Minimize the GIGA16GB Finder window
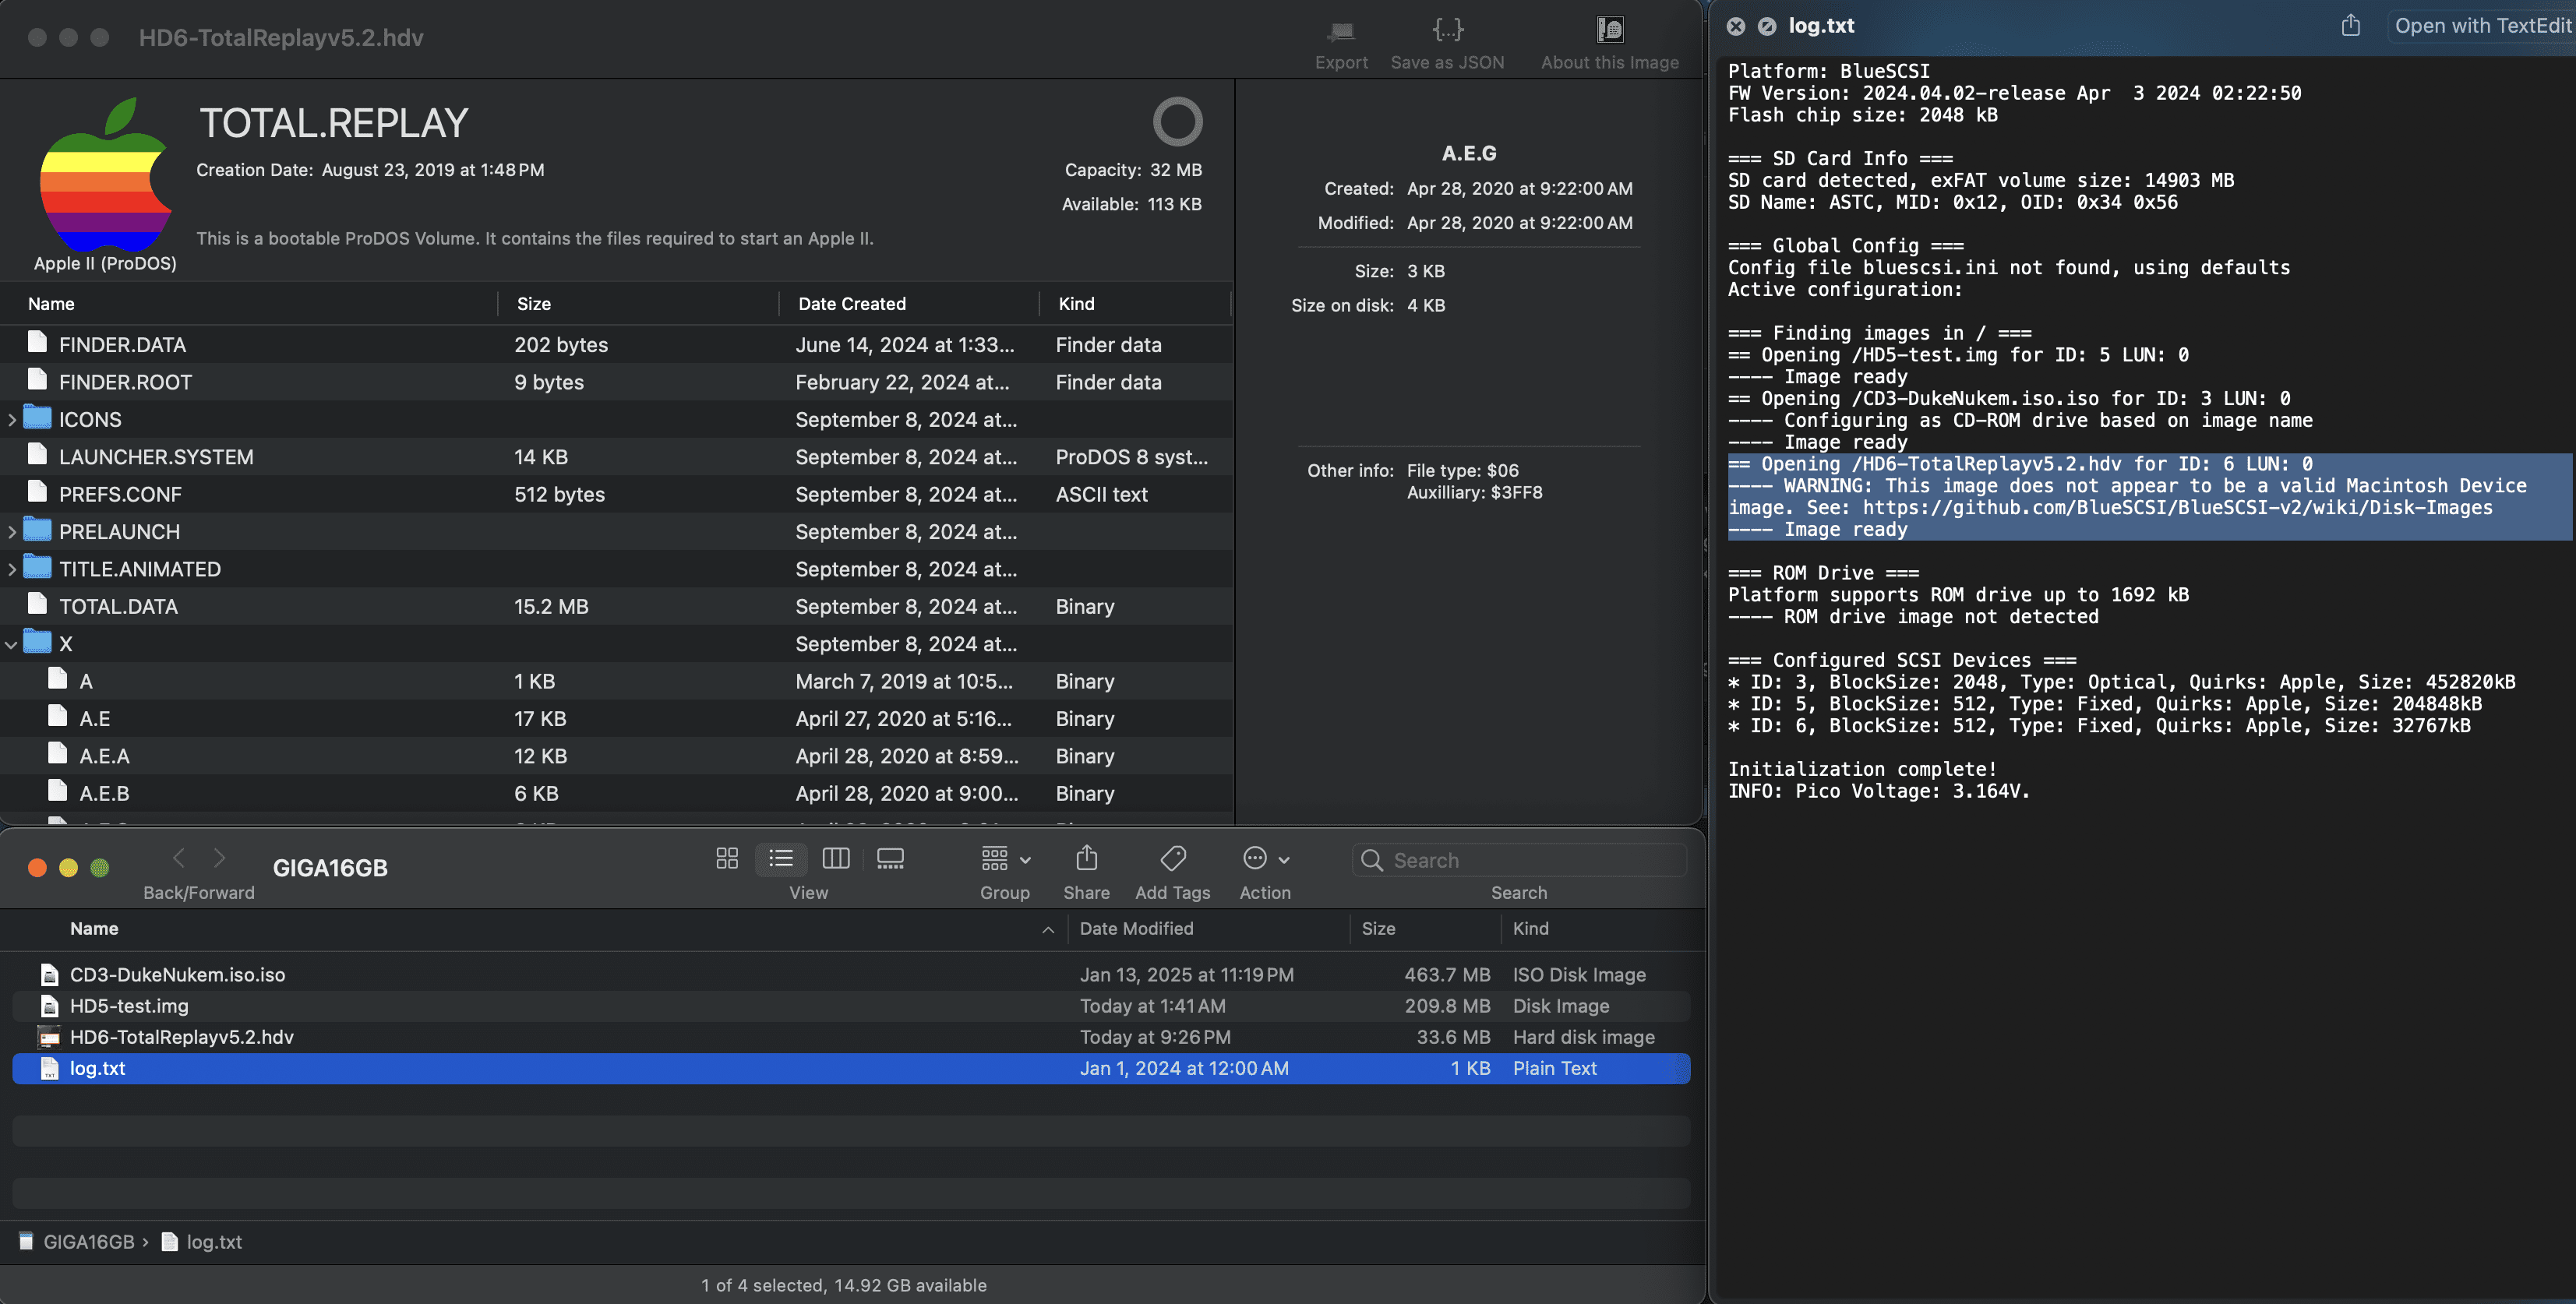Image resolution: width=2576 pixels, height=1304 pixels. coord(68,868)
